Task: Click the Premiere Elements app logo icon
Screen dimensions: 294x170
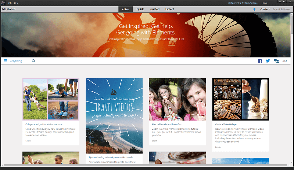Action: tap(3, 3)
